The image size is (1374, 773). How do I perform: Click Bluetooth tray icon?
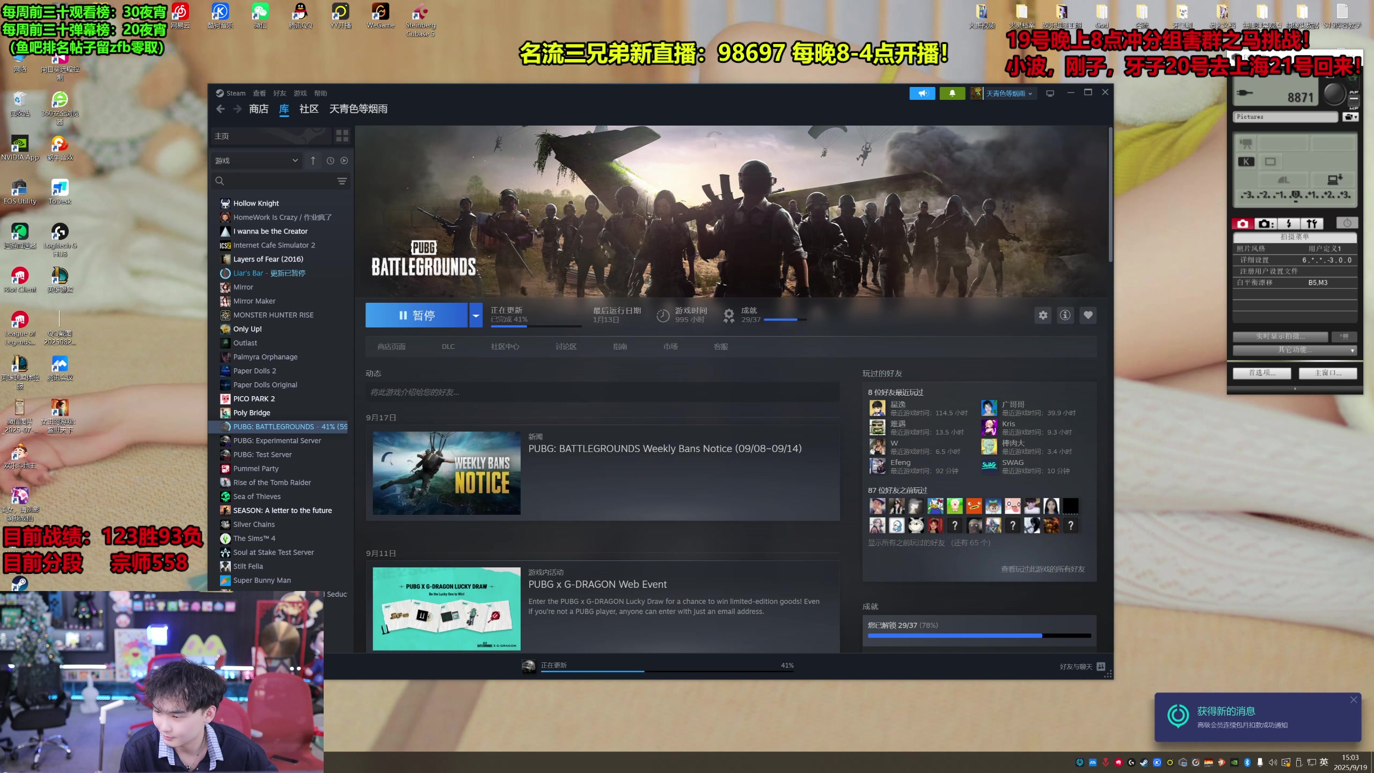[1247, 763]
